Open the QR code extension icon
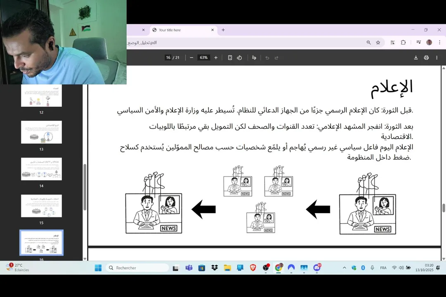 tap(393, 42)
